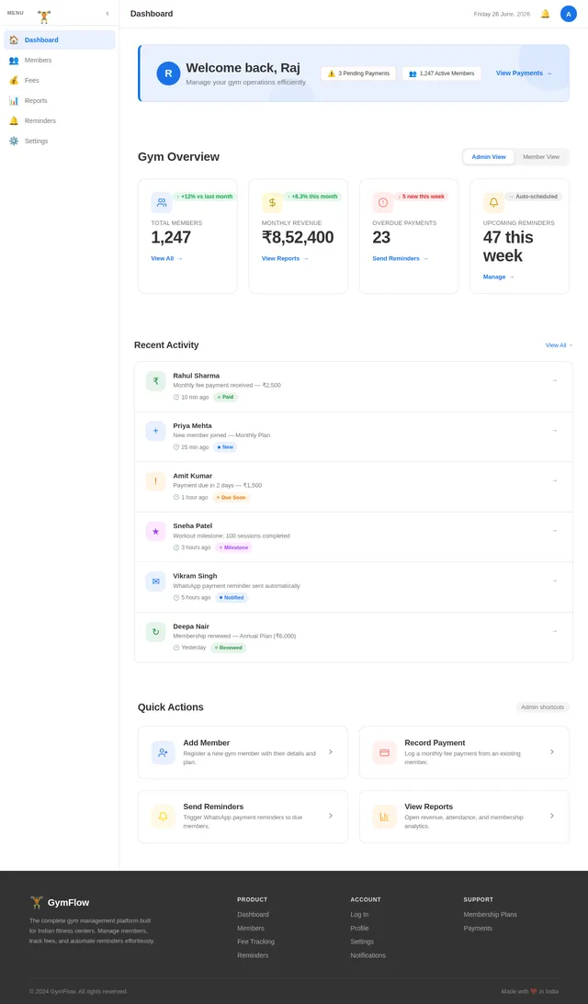Click the Admin shortcuts pill
The width and height of the screenshot is (588, 1004).
(543, 707)
